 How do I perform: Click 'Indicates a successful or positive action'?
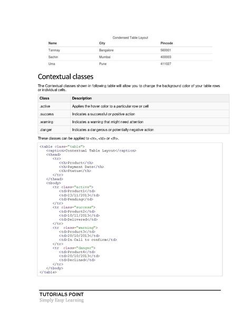tap(103, 114)
